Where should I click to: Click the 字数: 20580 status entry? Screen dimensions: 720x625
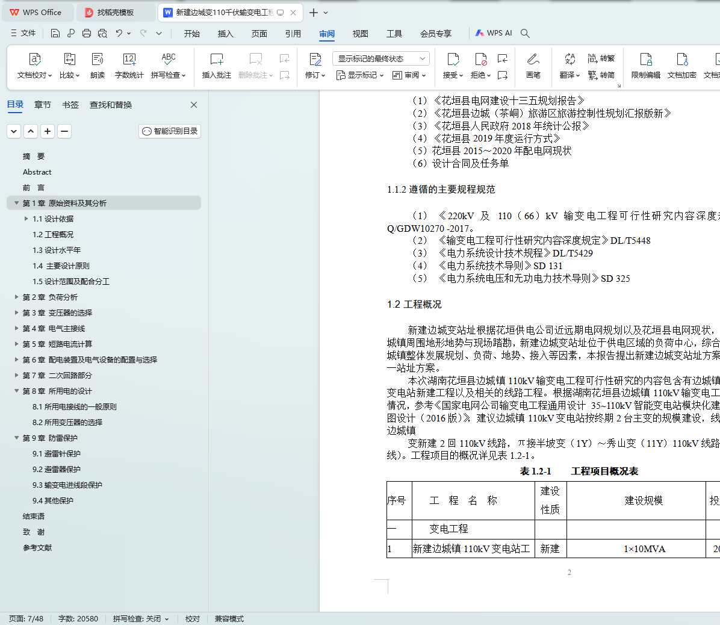[x=78, y=618]
